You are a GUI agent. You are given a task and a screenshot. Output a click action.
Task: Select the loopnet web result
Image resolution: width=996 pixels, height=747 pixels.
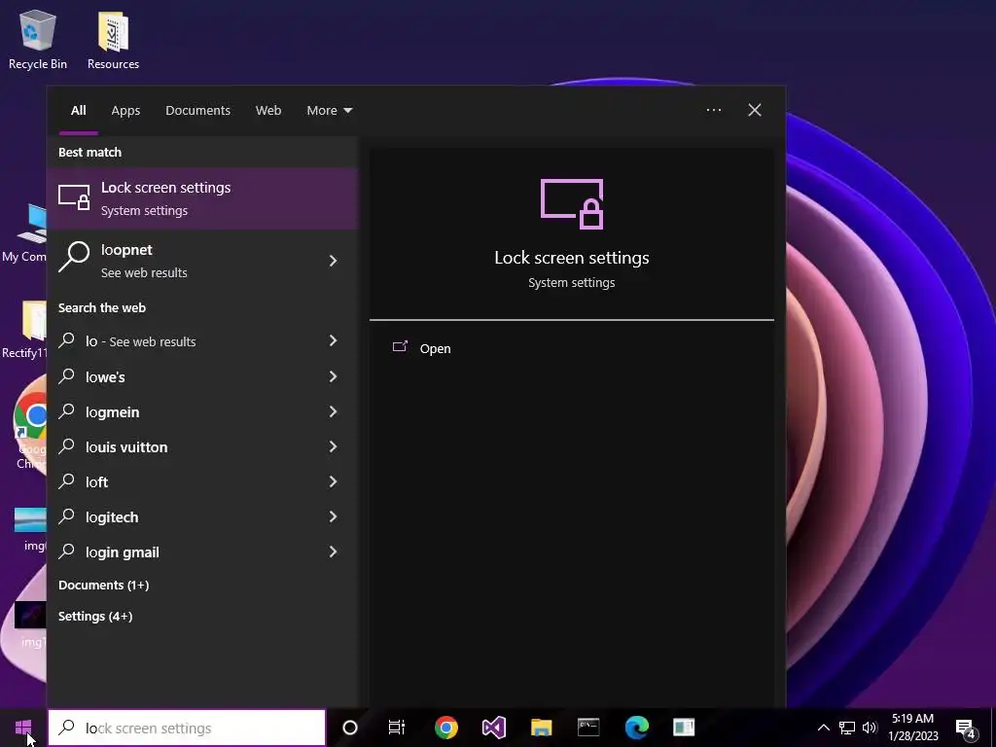coord(202,261)
